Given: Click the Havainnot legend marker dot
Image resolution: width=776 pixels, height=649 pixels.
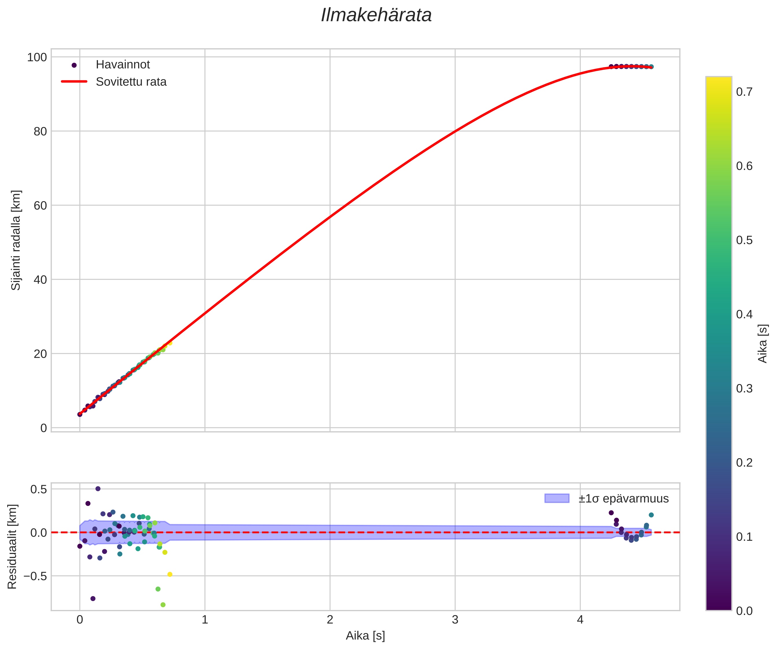Looking at the screenshot, I should click(74, 65).
